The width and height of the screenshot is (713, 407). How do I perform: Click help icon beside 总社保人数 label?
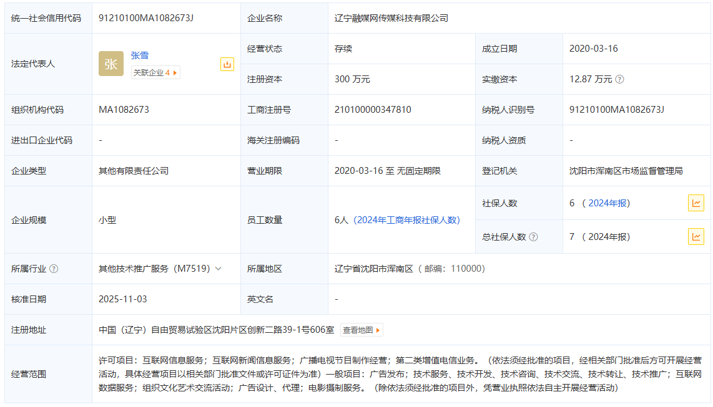(x=533, y=237)
